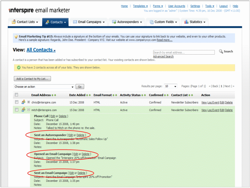Delete the Sent an Autoresponder event
250x188 pixels.
[x=80, y=135]
